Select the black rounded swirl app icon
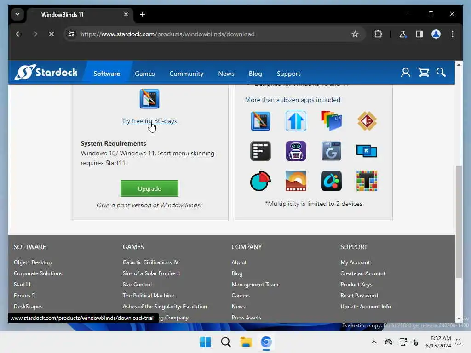The height and width of the screenshot is (353, 471). [331, 181]
